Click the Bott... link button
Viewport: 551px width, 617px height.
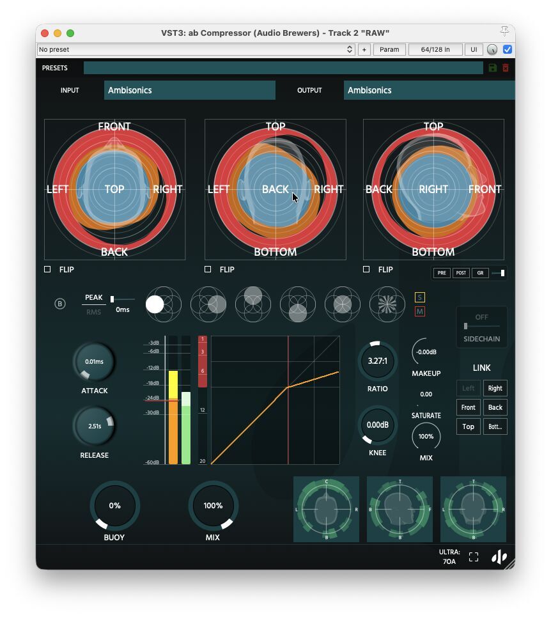tap(495, 426)
